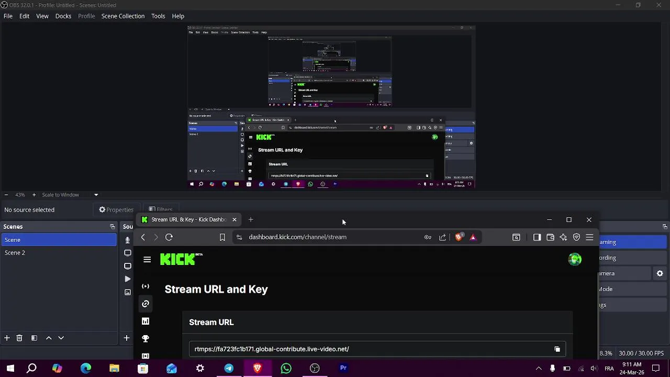Open WhatsApp from the taskbar

286,368
